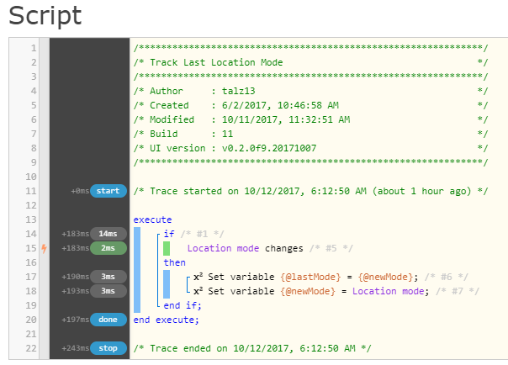Click the blue 'stop' trace badge
The image size is (508, 365).
coord(108,348)
